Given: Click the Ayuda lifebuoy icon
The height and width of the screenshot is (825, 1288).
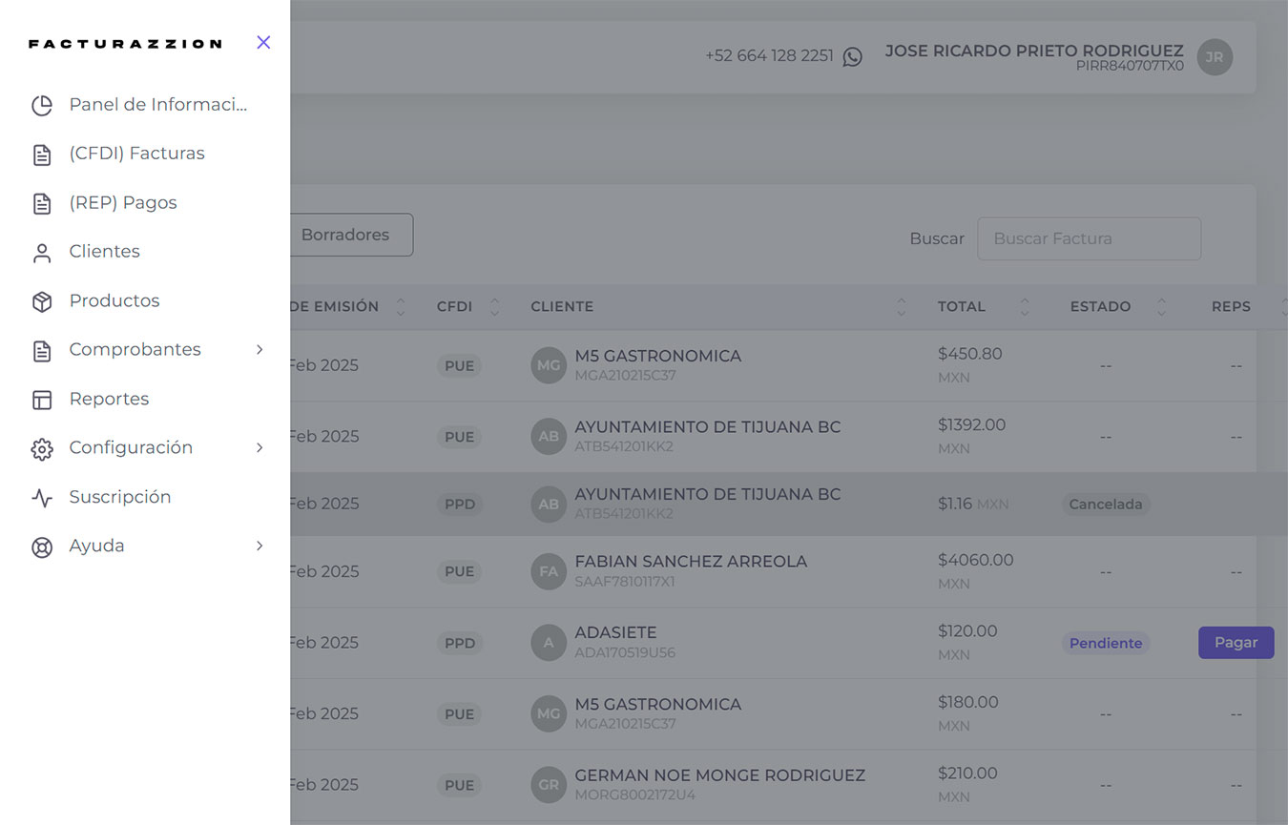Looking at the screenshot, I should click(x=42, y=547).
